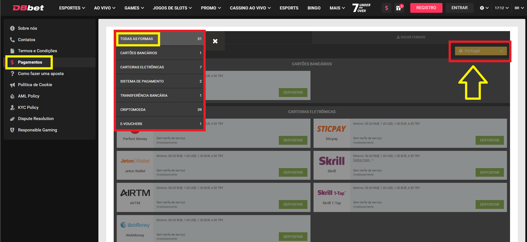Select E-VOUCHERS payment filter

point(160,124)
